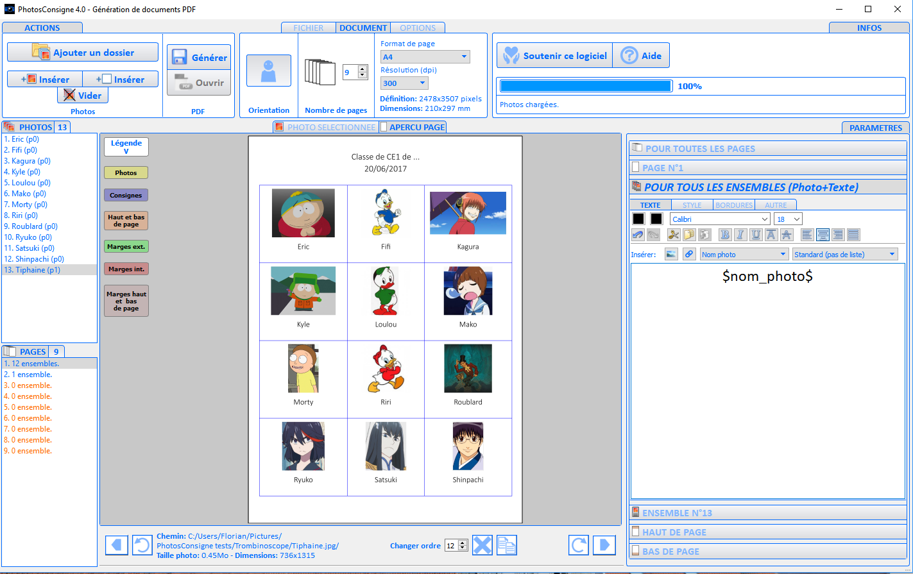The height and width of the screenshot is (574, 913).
Task: Open the Nom photo insert dropdown
Action: (x=744, y=254)
